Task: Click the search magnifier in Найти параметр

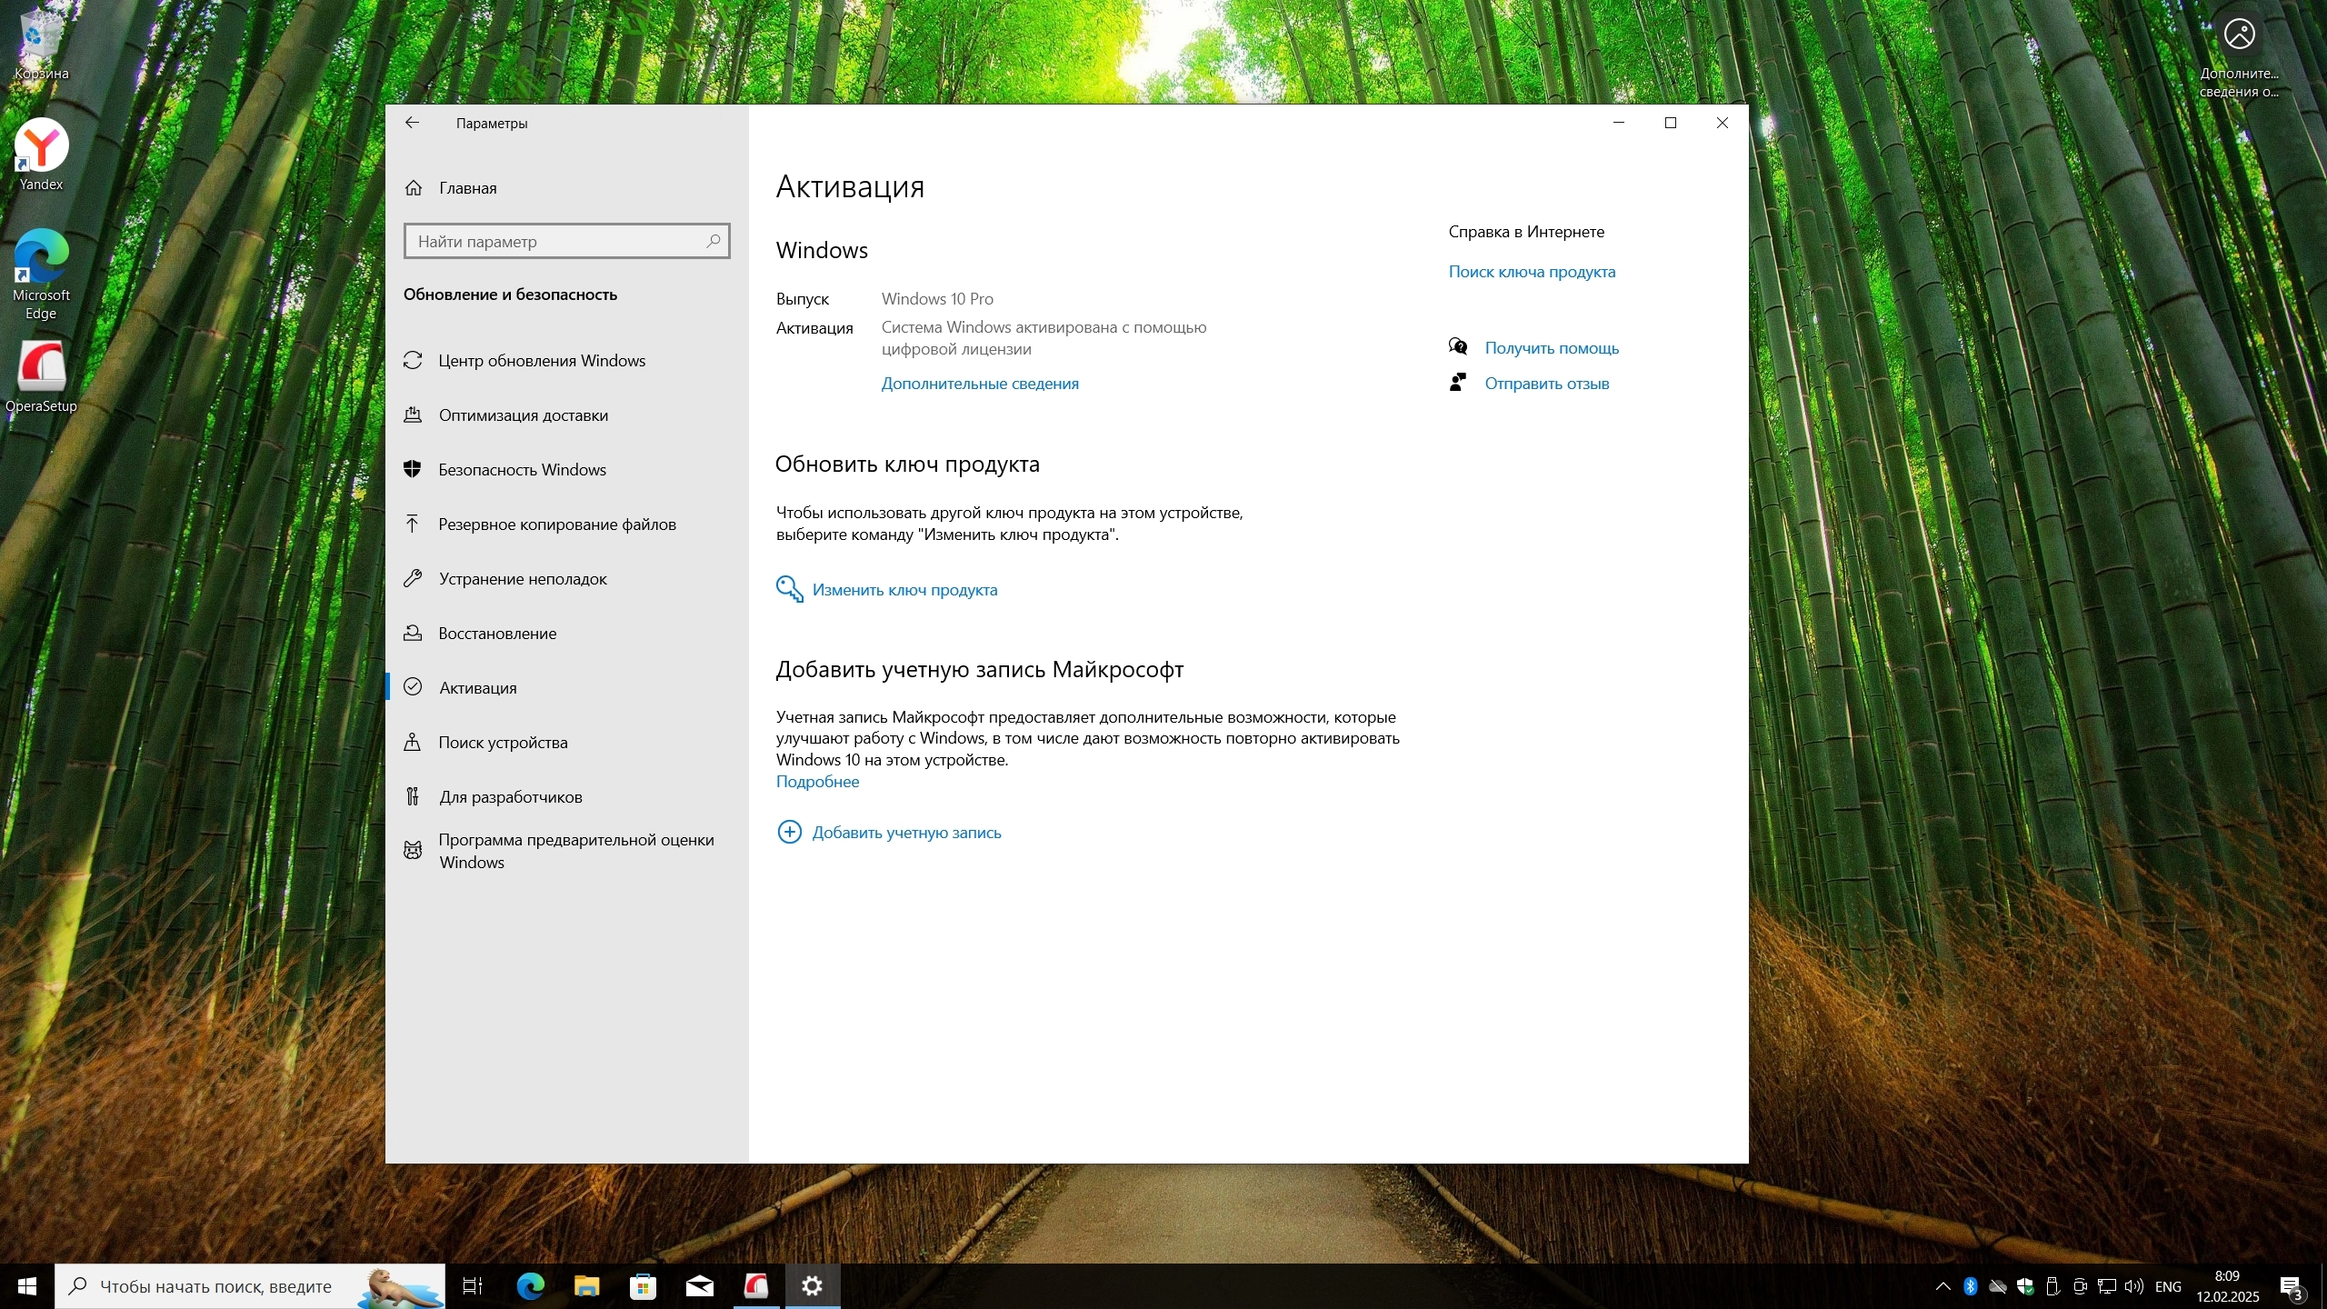Action: tap(714, 241)
